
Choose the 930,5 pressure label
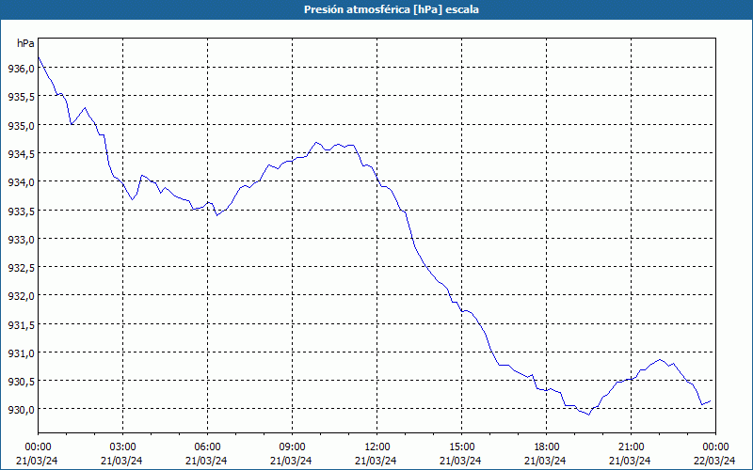pyautogui.click(x=21, y=382)
